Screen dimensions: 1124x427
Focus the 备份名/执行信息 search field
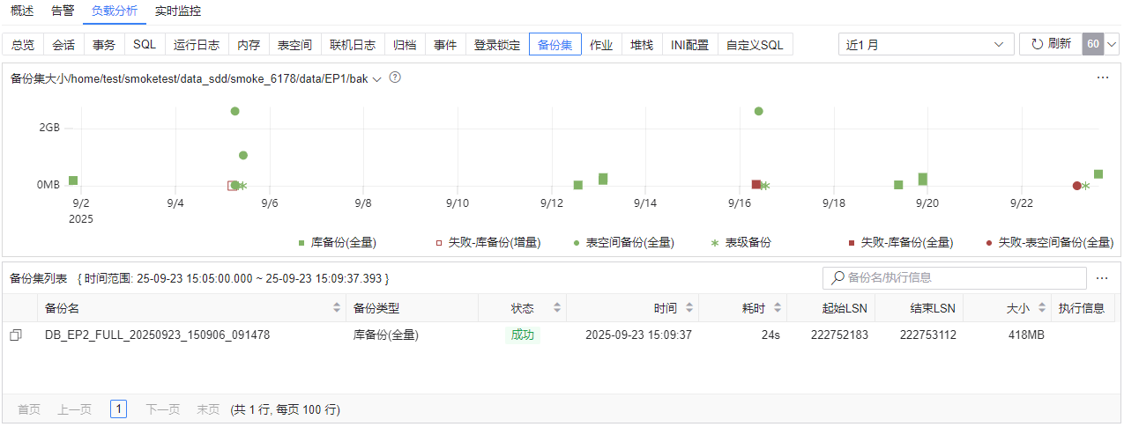(954, 278)
